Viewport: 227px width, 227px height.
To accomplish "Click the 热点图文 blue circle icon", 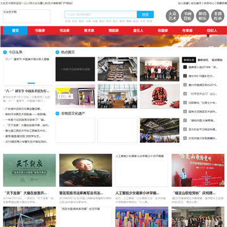I will [57, 52].
